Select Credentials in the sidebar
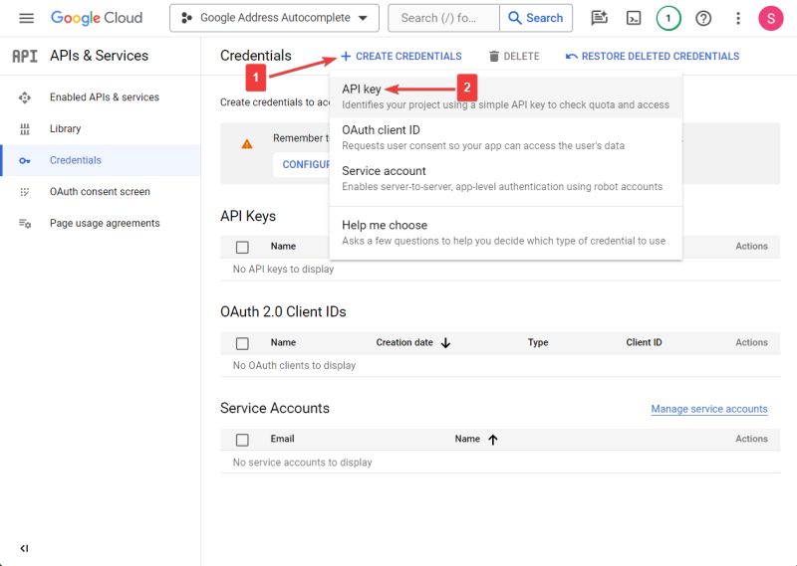 pyautogui.click(x=101, y=160)
